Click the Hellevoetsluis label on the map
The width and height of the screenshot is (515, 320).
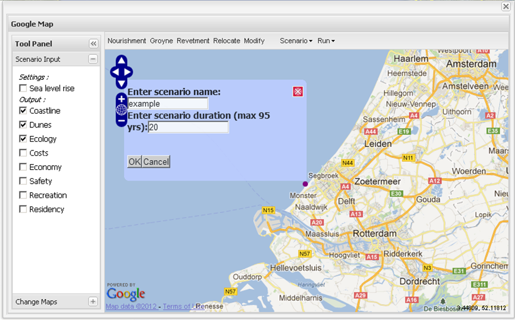click(x=295, y=268)
